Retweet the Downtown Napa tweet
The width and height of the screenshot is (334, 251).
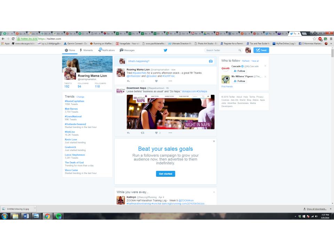tap(143, 133)
